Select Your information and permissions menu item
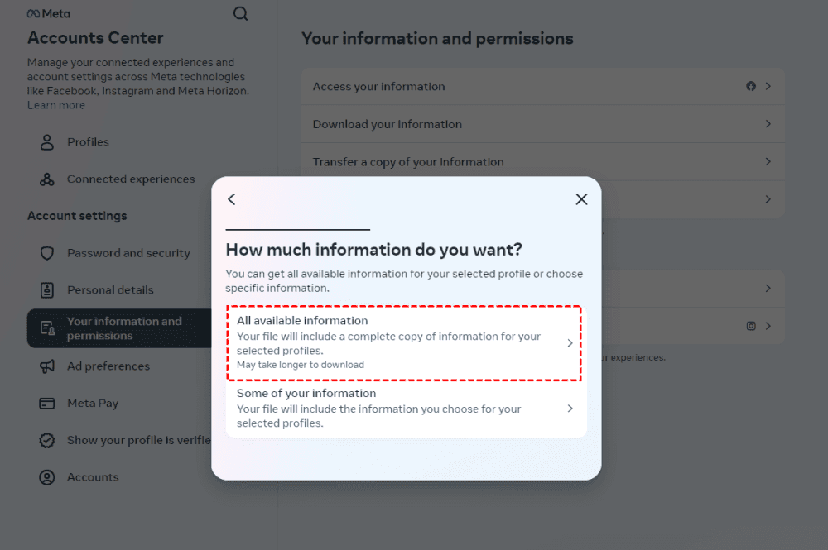Viewport: 828px width, 550px height. click(124, 328)
